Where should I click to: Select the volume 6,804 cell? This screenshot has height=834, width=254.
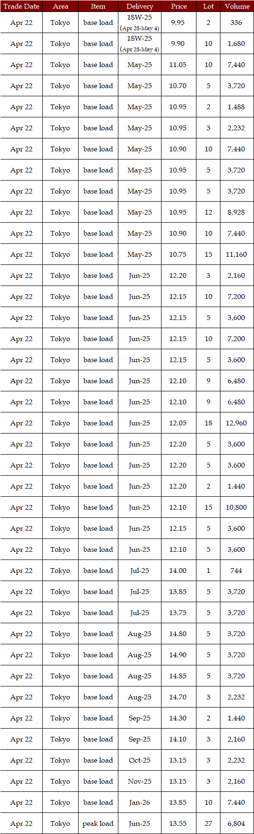click(x=237, y=823)
